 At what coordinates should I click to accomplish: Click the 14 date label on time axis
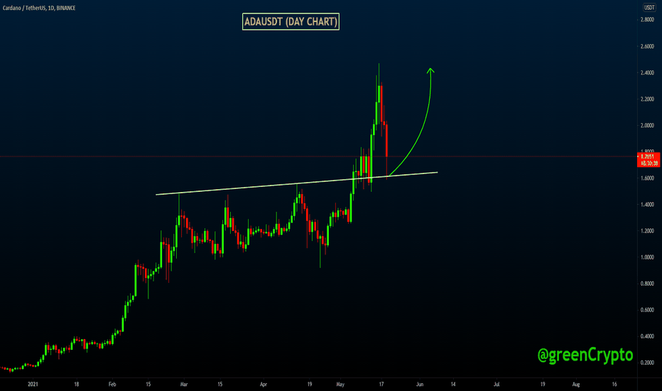pos(453,384)
